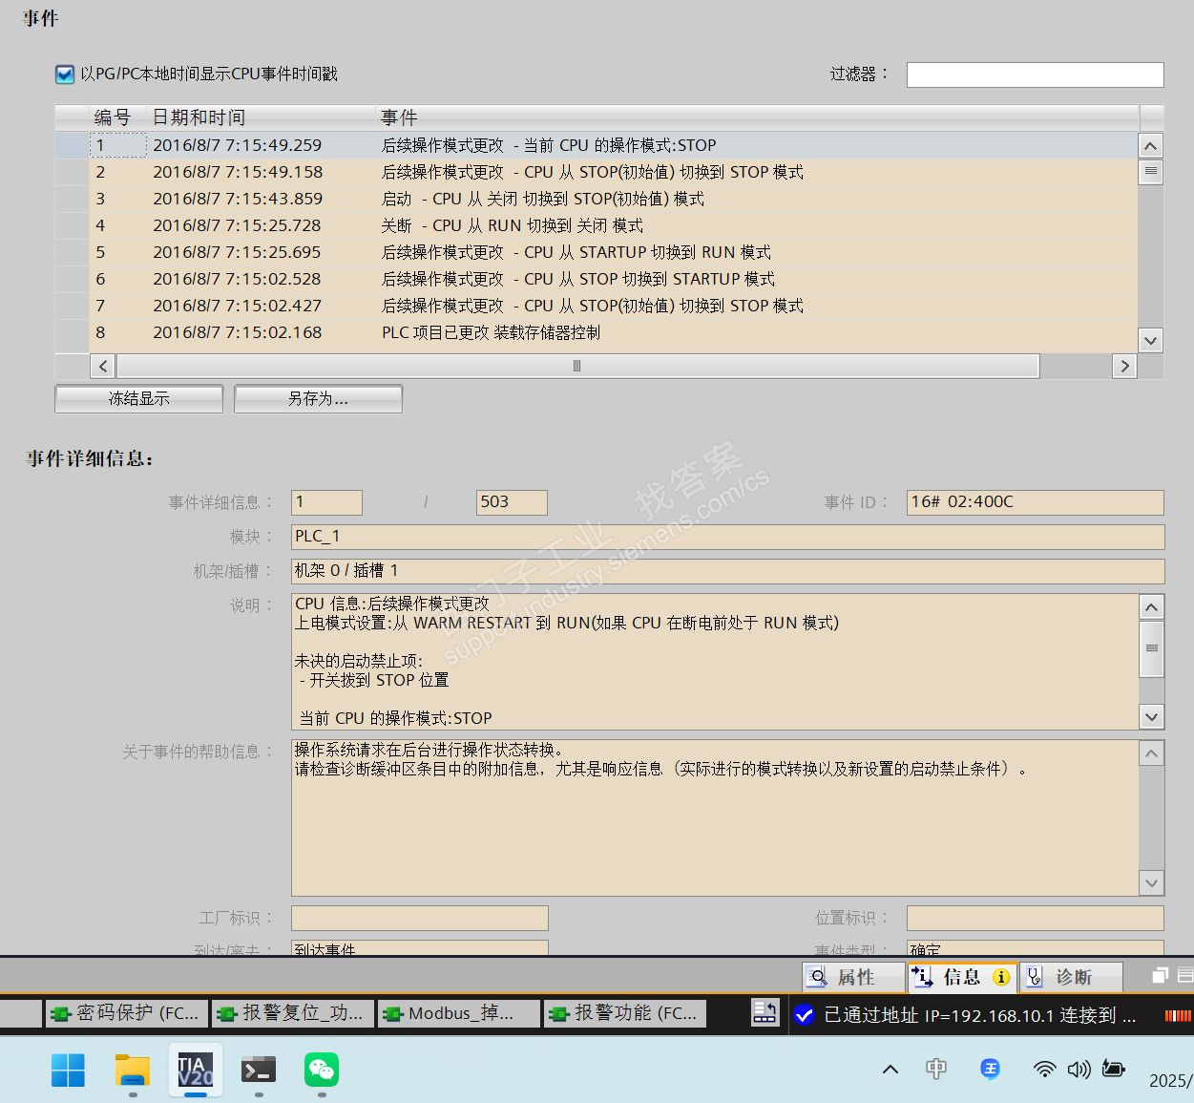Click into the 过滤器 filter field
Screen dimensions: 1194x1103
[x=1035, y=74]
